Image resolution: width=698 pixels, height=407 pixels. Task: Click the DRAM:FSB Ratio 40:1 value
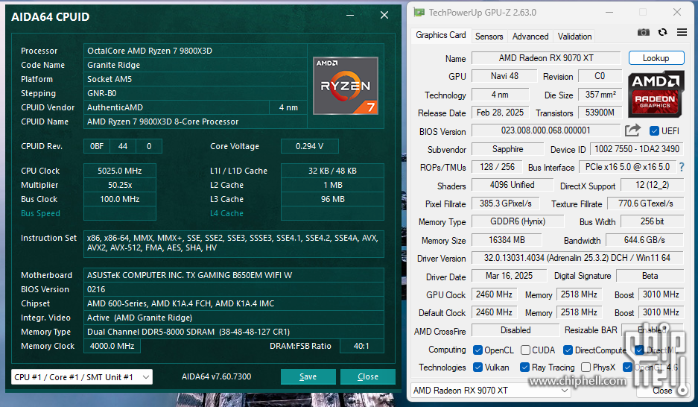tap(361, 346)
